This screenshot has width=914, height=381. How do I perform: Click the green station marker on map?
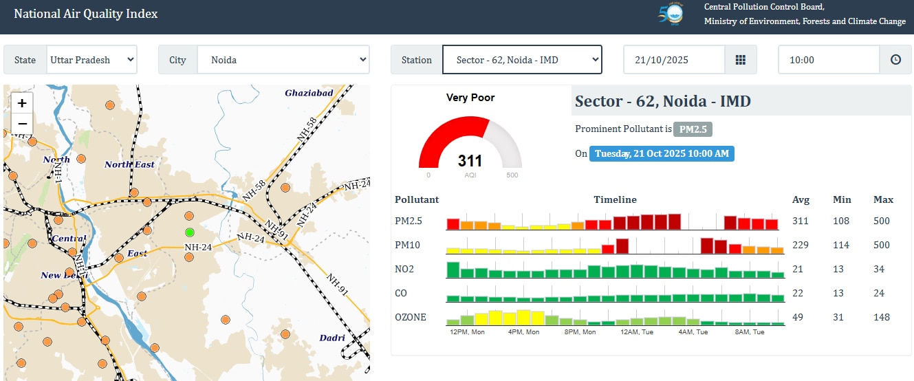(x=190, y=232)
